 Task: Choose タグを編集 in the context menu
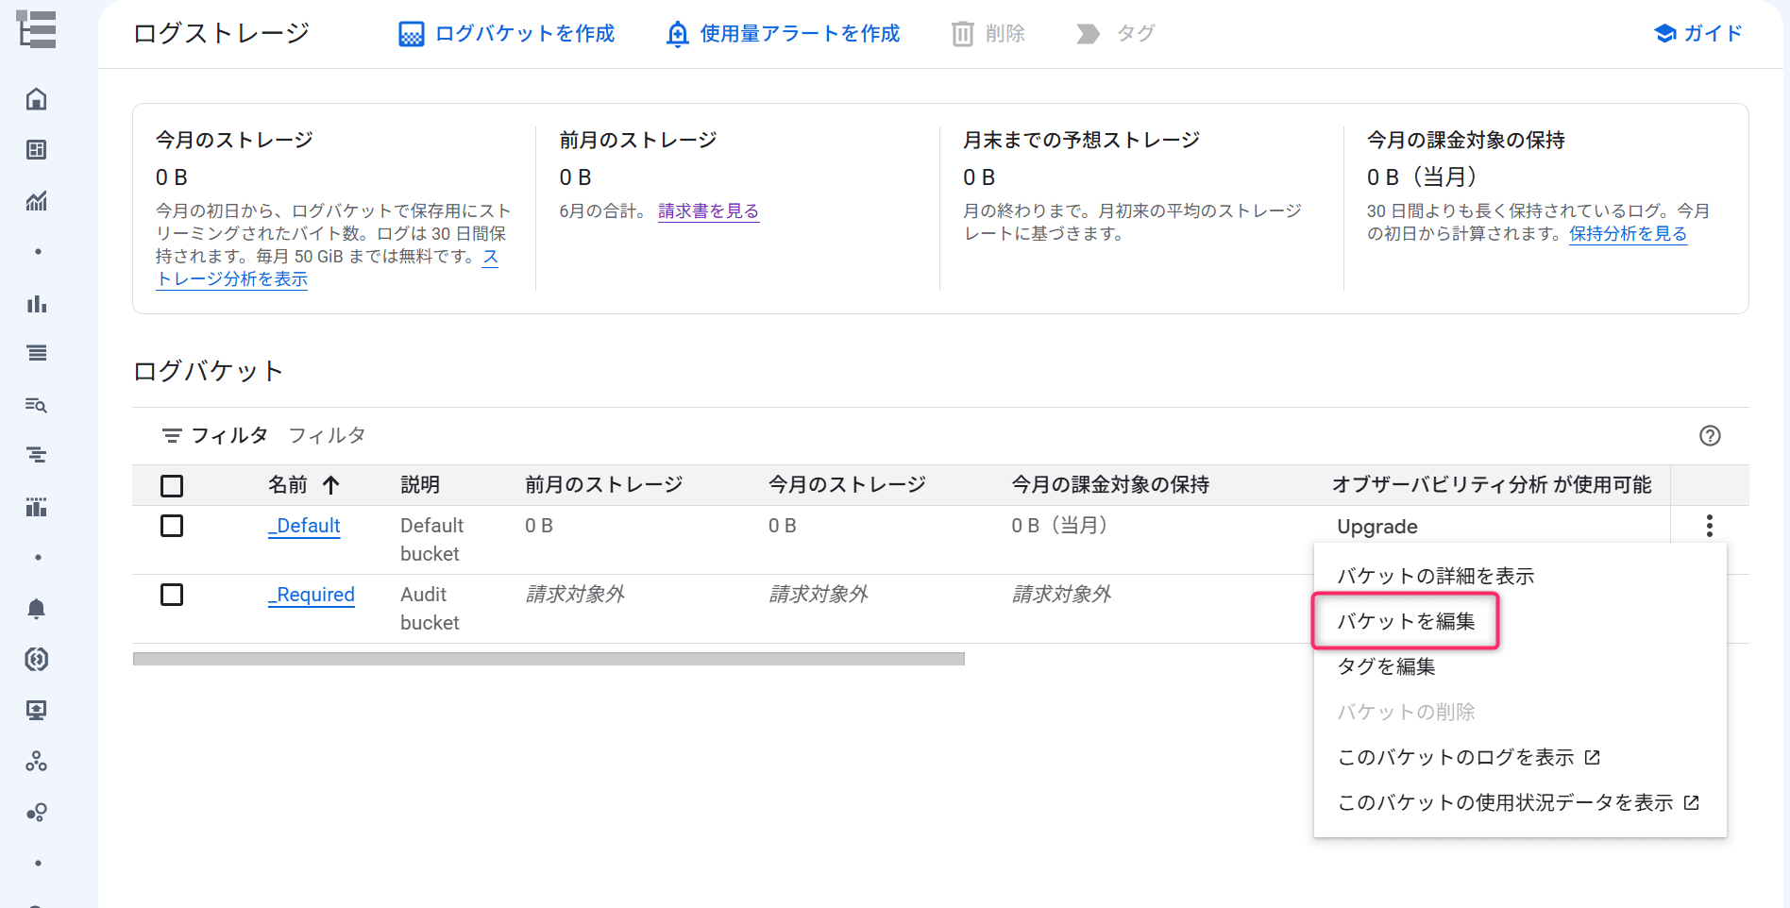coord(1387,666)
